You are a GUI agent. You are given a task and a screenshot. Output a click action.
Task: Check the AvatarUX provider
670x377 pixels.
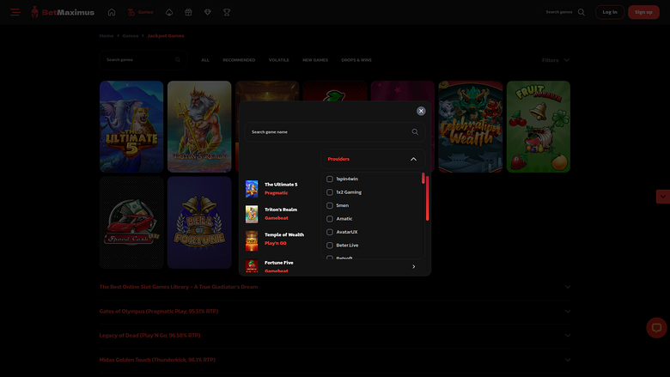tap(330, 232)
